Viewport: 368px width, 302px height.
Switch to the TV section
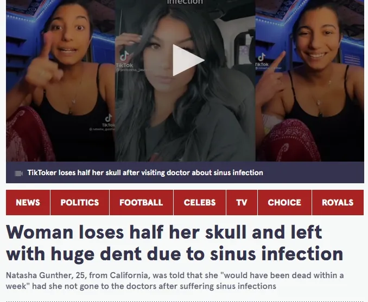coord(242,202)
